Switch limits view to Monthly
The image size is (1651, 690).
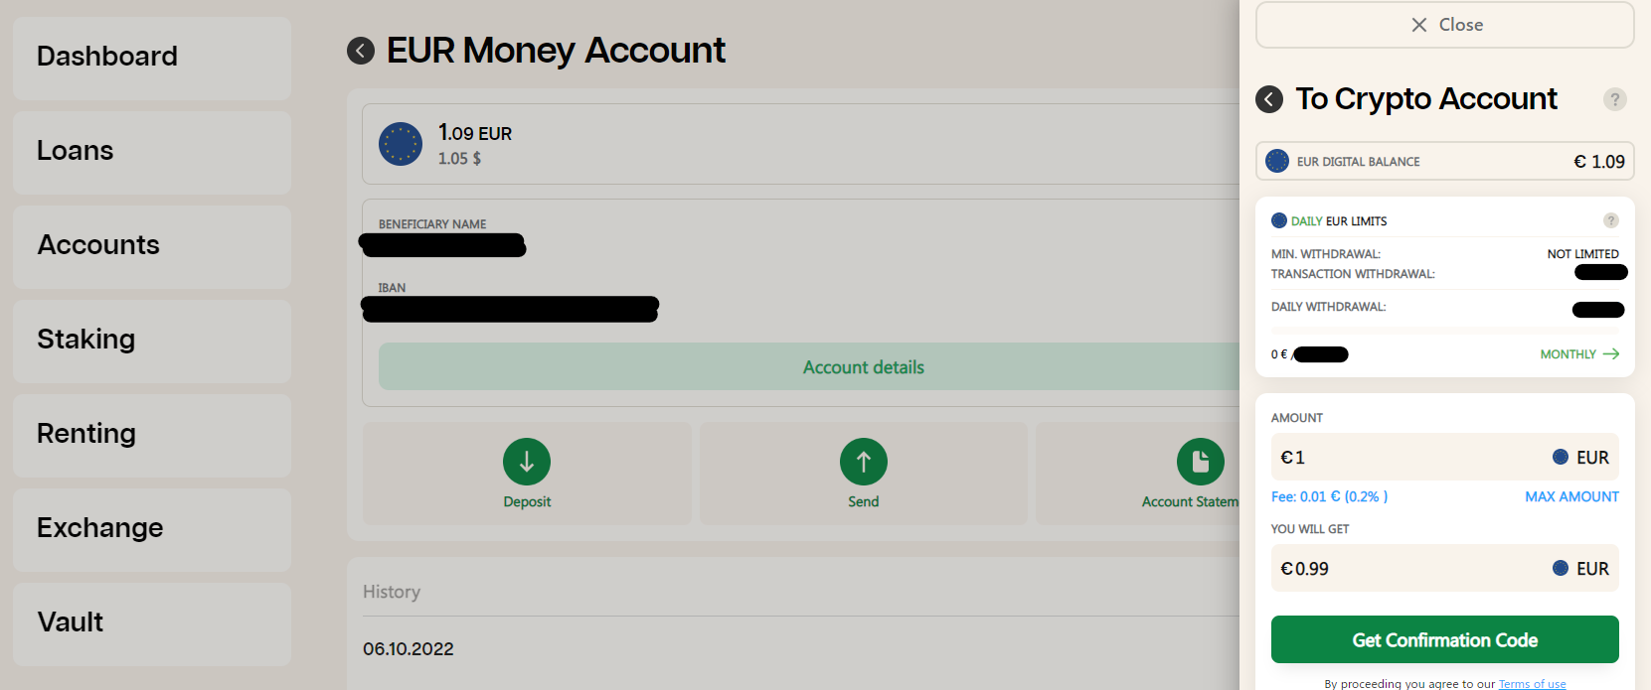tap(1579, 354)
